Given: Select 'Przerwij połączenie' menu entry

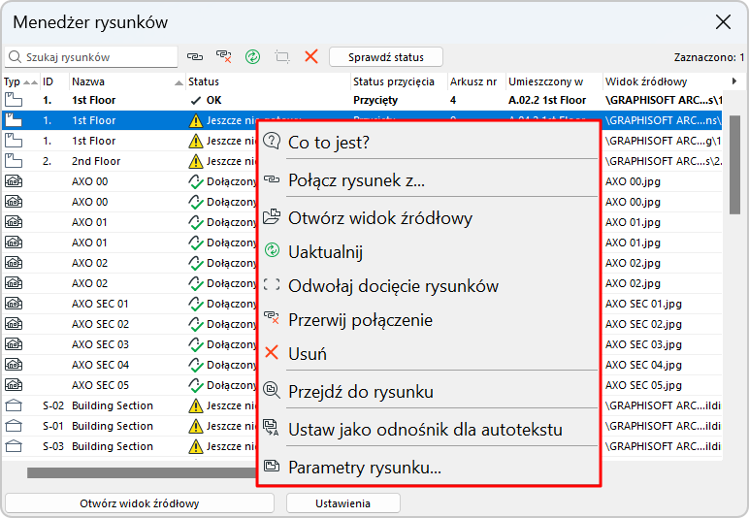Looking at the screenshot, I should click(x=429, y=319).
